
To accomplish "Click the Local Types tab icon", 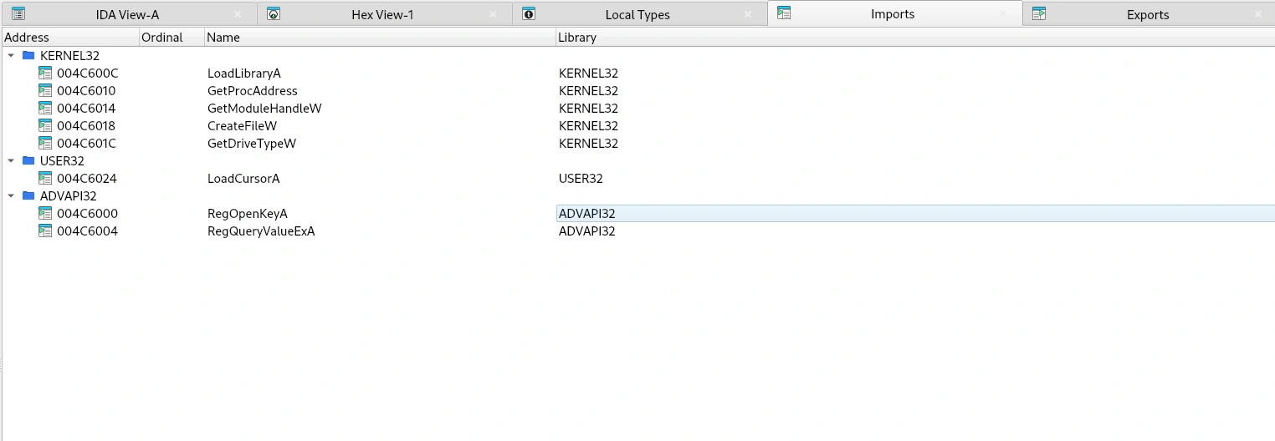I will (x=529, y=13).
